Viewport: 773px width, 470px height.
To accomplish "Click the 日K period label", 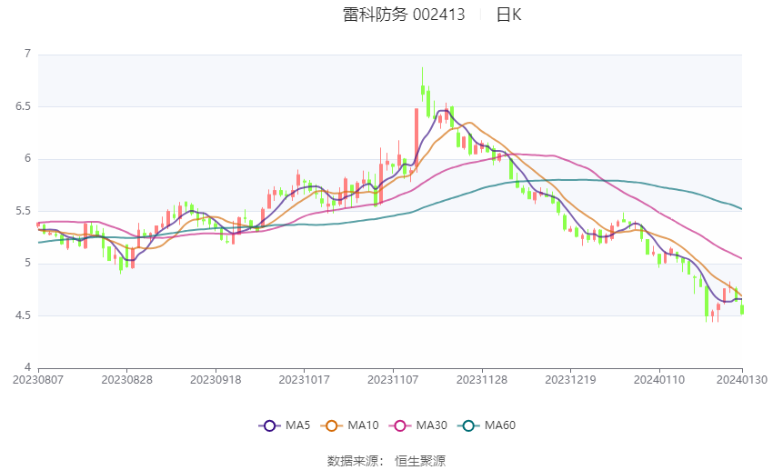I will (508, 15).
